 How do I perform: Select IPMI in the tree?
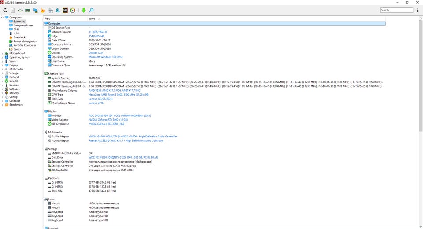pos(16,33)
